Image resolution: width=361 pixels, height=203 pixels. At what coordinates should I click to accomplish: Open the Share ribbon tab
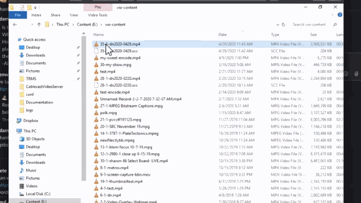55,15
